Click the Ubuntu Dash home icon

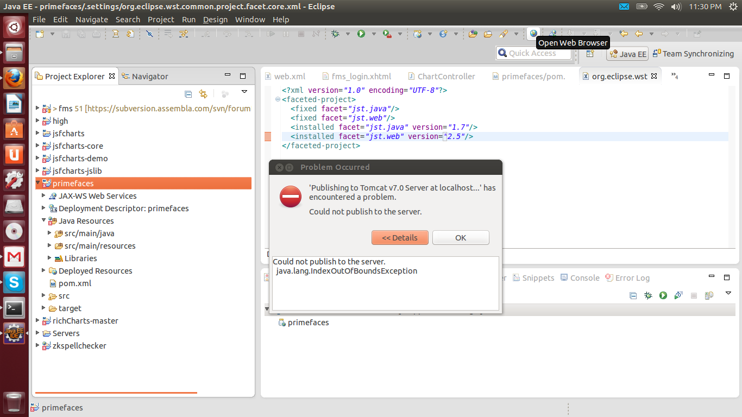[x=14, y=27]
